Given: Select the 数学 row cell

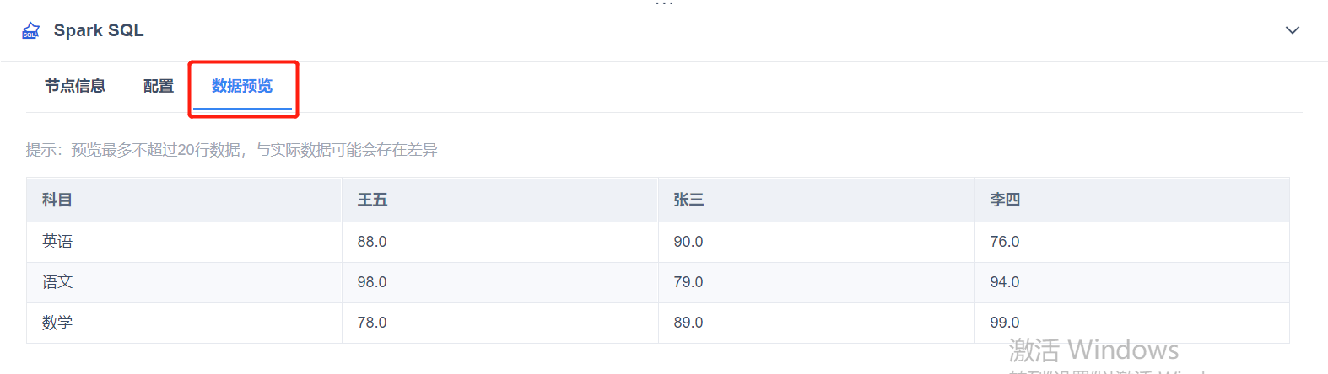Looking at the screenshot, I should click(57, 323).
